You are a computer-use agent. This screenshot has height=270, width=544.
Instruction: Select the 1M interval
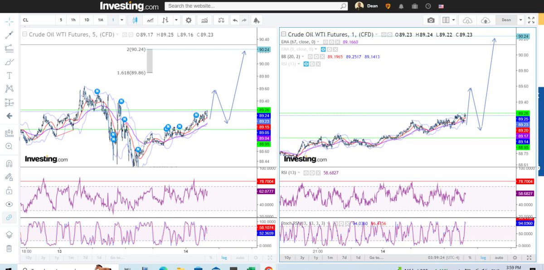(x=101, y=20)
